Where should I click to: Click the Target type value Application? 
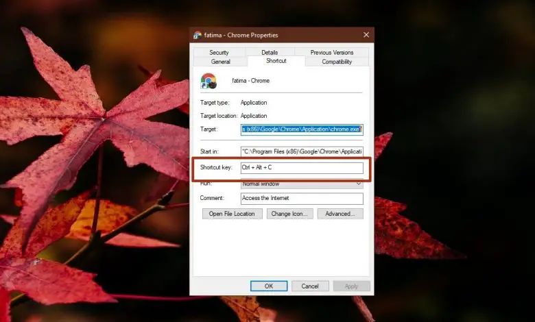pos(254,103)
